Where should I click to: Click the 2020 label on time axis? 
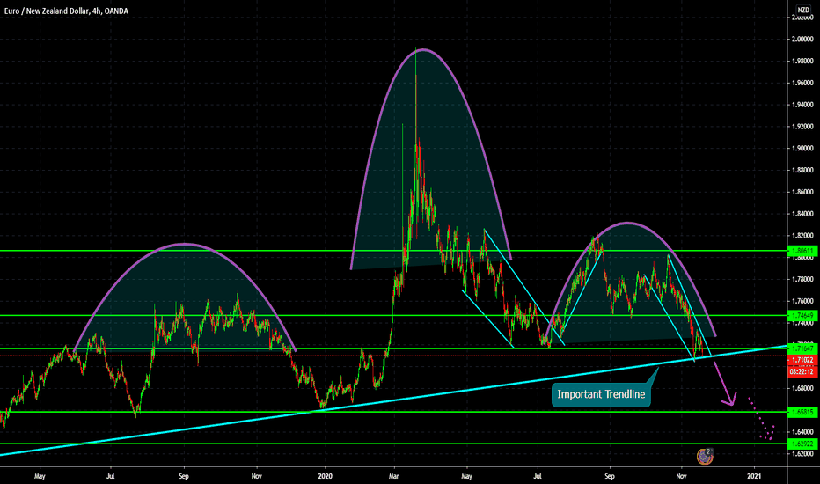(x=326, y=476)
